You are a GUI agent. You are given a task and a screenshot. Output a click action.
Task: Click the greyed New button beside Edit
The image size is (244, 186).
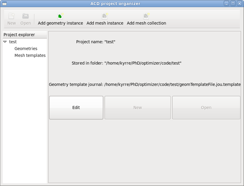(x=138, y=108)
